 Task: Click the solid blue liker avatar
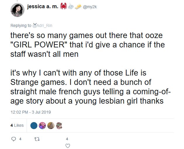point(34,126)
